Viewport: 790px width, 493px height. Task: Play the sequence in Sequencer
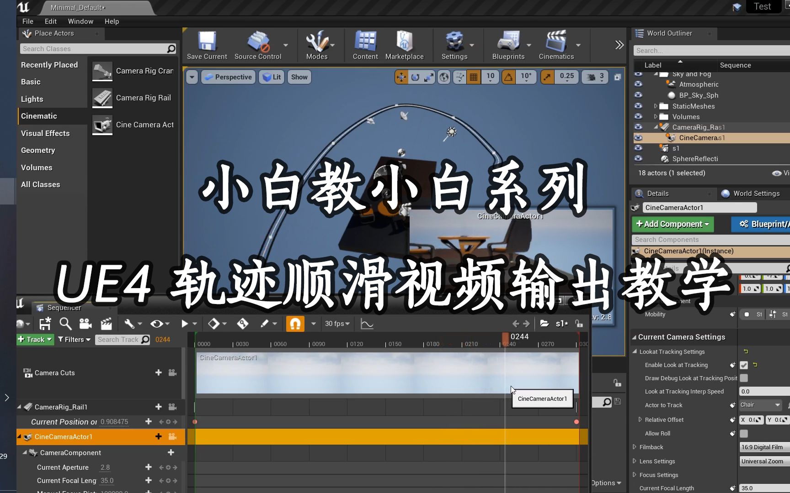coord(185,324)
